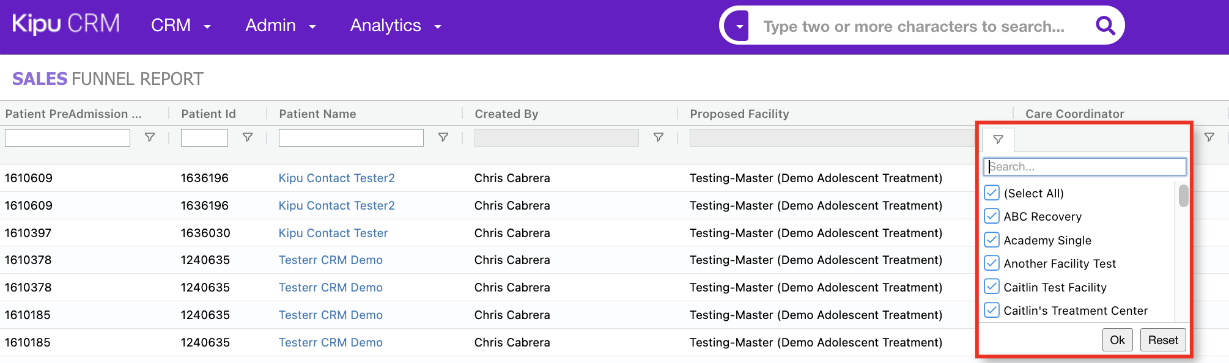Open filter icon for Created By column
The height and width of the screenshot is (363, 1229).
(x=659, y=137)
